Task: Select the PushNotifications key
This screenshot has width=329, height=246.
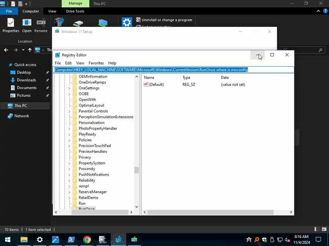Action: pyautogui.click(x=94, y=175)
